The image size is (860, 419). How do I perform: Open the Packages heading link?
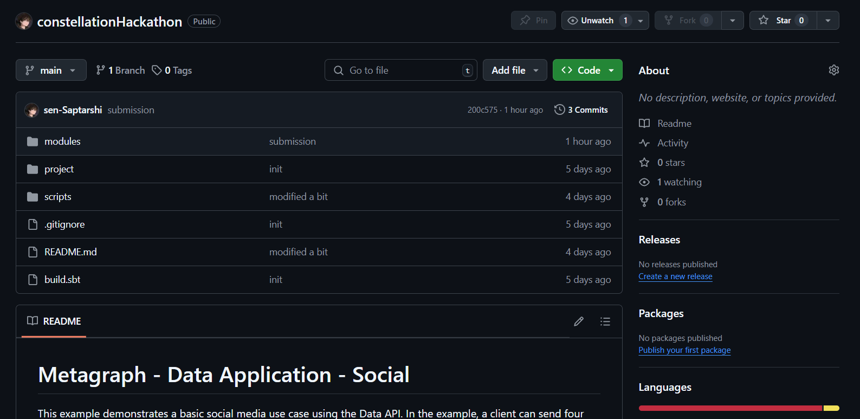(661, 313)
